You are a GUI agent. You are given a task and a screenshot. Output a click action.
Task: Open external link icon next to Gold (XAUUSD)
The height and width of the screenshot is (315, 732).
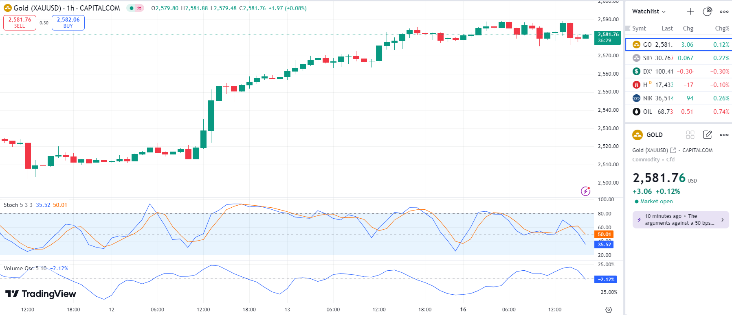pyautogui.click(x=673, y=150)
